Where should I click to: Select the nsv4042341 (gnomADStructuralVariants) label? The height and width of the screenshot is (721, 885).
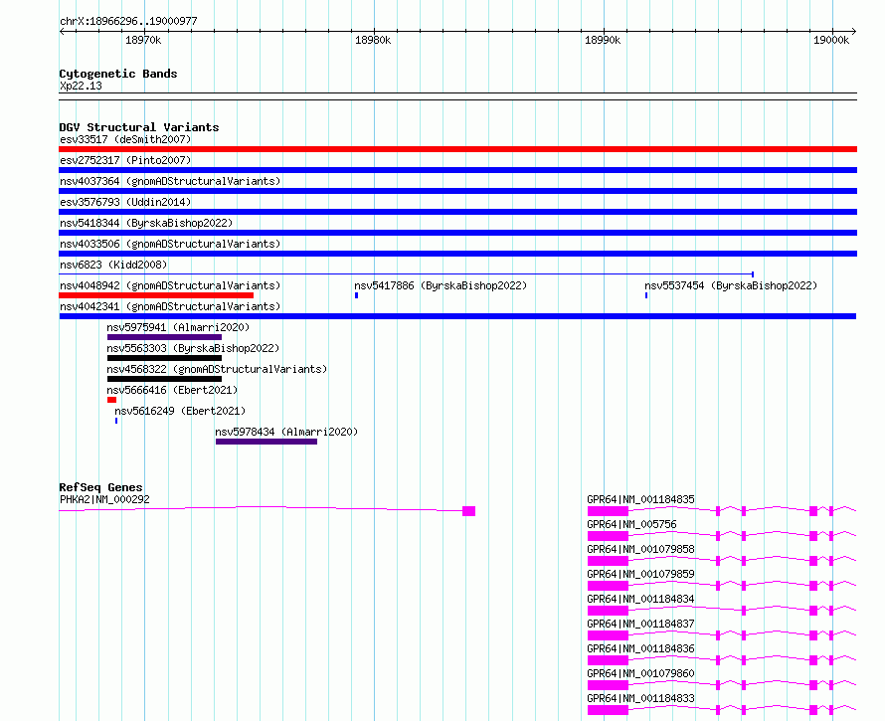pyautogui.click(x=170, y=306)
